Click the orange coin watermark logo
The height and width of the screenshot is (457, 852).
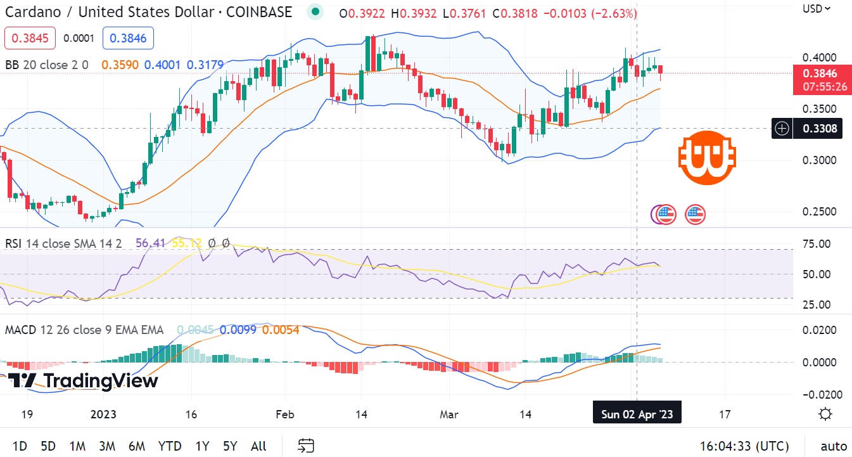coord(707,158)
